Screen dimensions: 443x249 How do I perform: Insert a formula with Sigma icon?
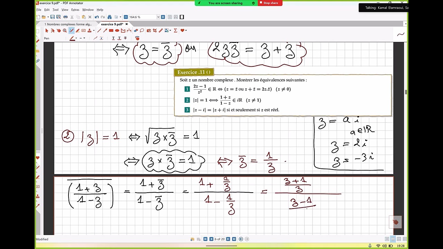[x=175, y=30]
